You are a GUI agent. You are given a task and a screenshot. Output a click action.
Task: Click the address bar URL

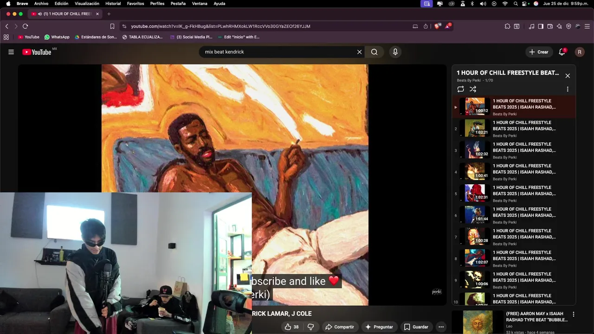tap(220, 26)
